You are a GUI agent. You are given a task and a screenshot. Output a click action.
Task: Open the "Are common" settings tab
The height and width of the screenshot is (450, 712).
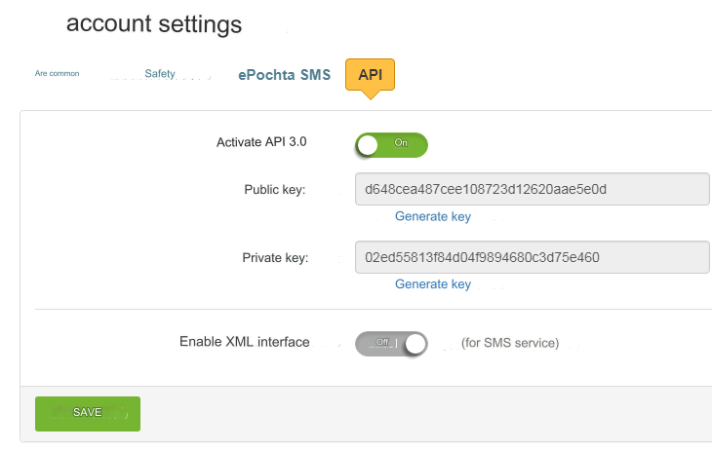[57, 73]
